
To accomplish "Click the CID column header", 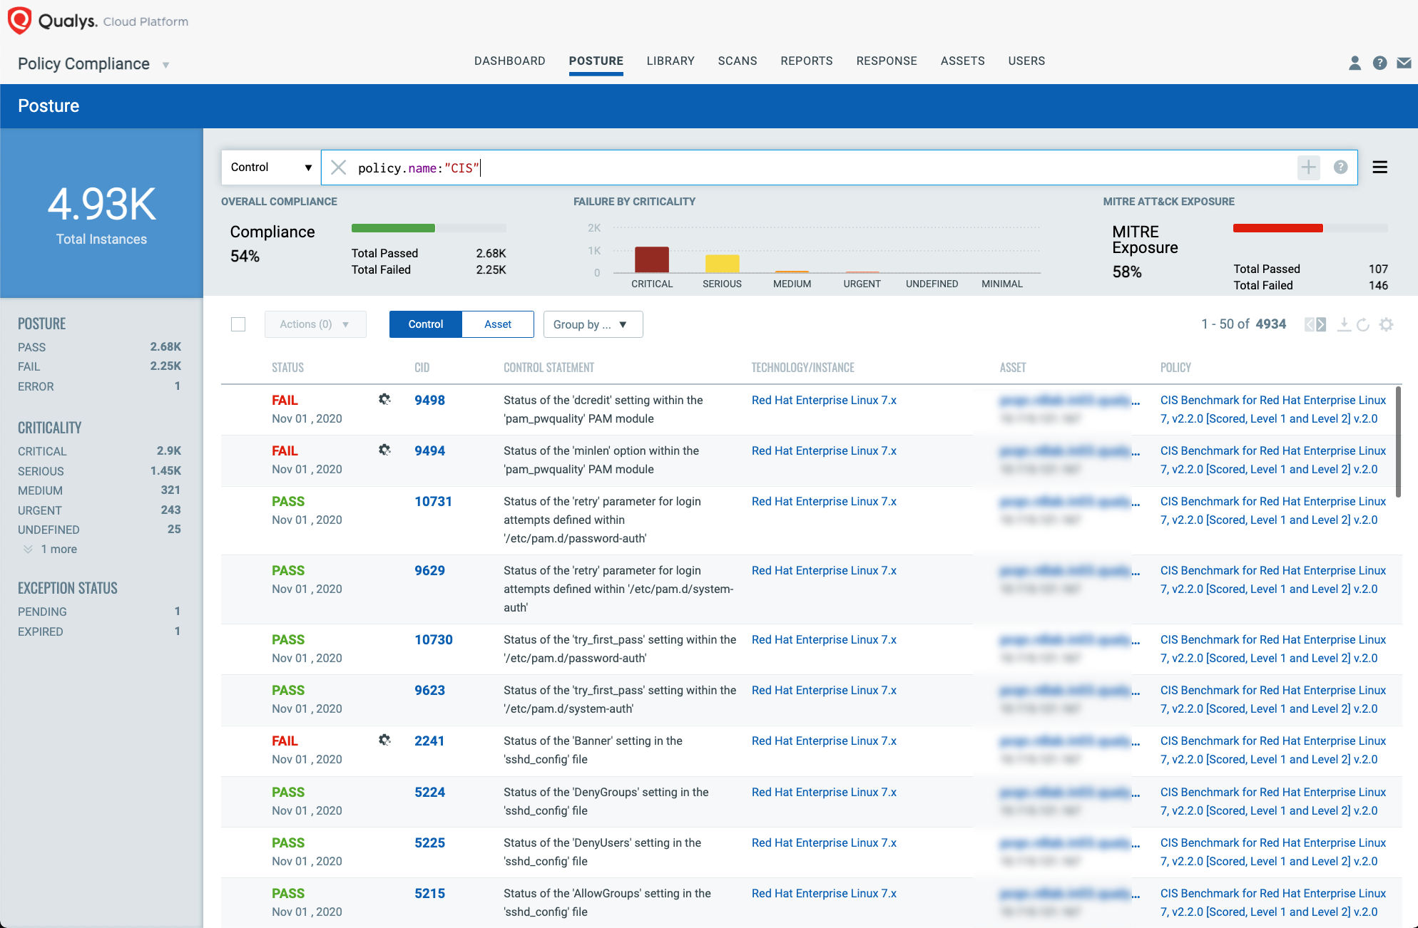I will coord(422,368).
